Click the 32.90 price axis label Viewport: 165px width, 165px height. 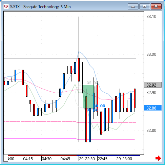tap(151, 93)
